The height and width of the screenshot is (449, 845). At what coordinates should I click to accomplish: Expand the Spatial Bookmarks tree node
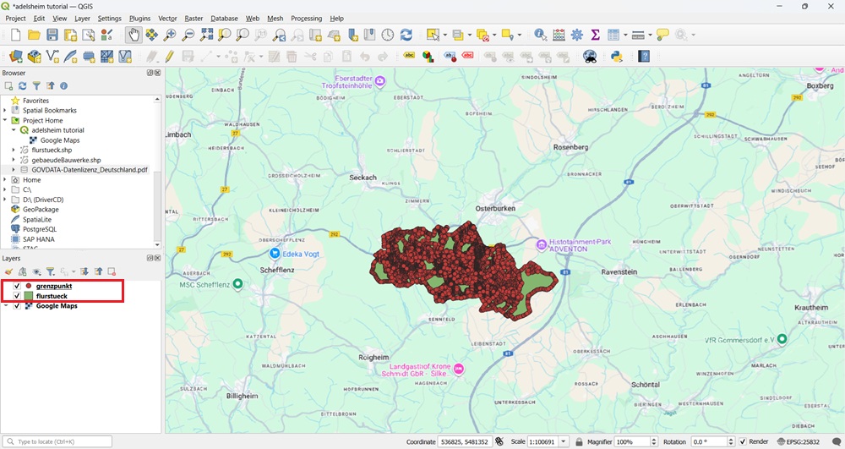(5, 111)
